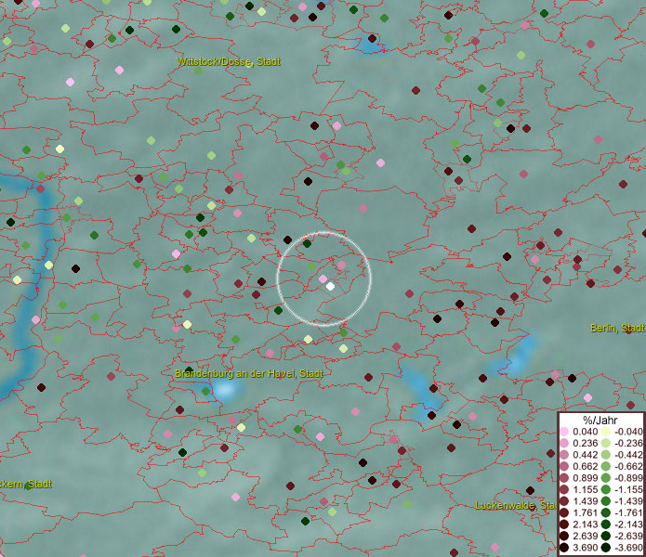Image resolution: width=646 pixels, height=557 pixels.
Task: Select the medium green marker inside the circle
Action: [x=311, y=266]
